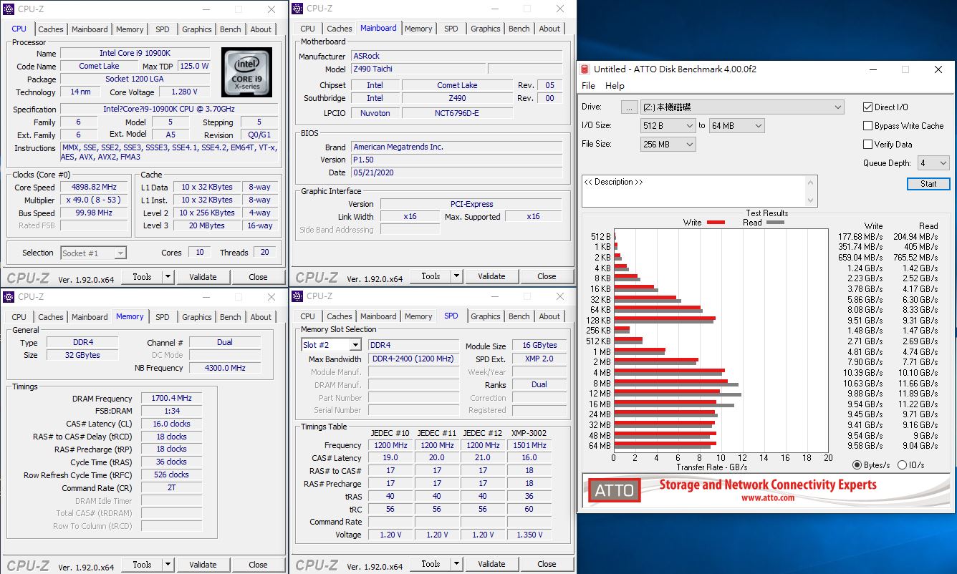The width and height of the screenshot is (957, 574).
Task: Click the Start button in ATTO
Action: (928, 184)
